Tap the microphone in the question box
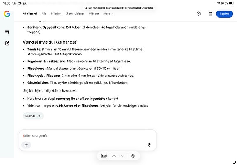Image resolution: width=237 pixels, height=165 pixels. tap(149, 144)
